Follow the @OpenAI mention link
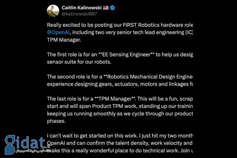Screen dimensions: 237x158 58,32
